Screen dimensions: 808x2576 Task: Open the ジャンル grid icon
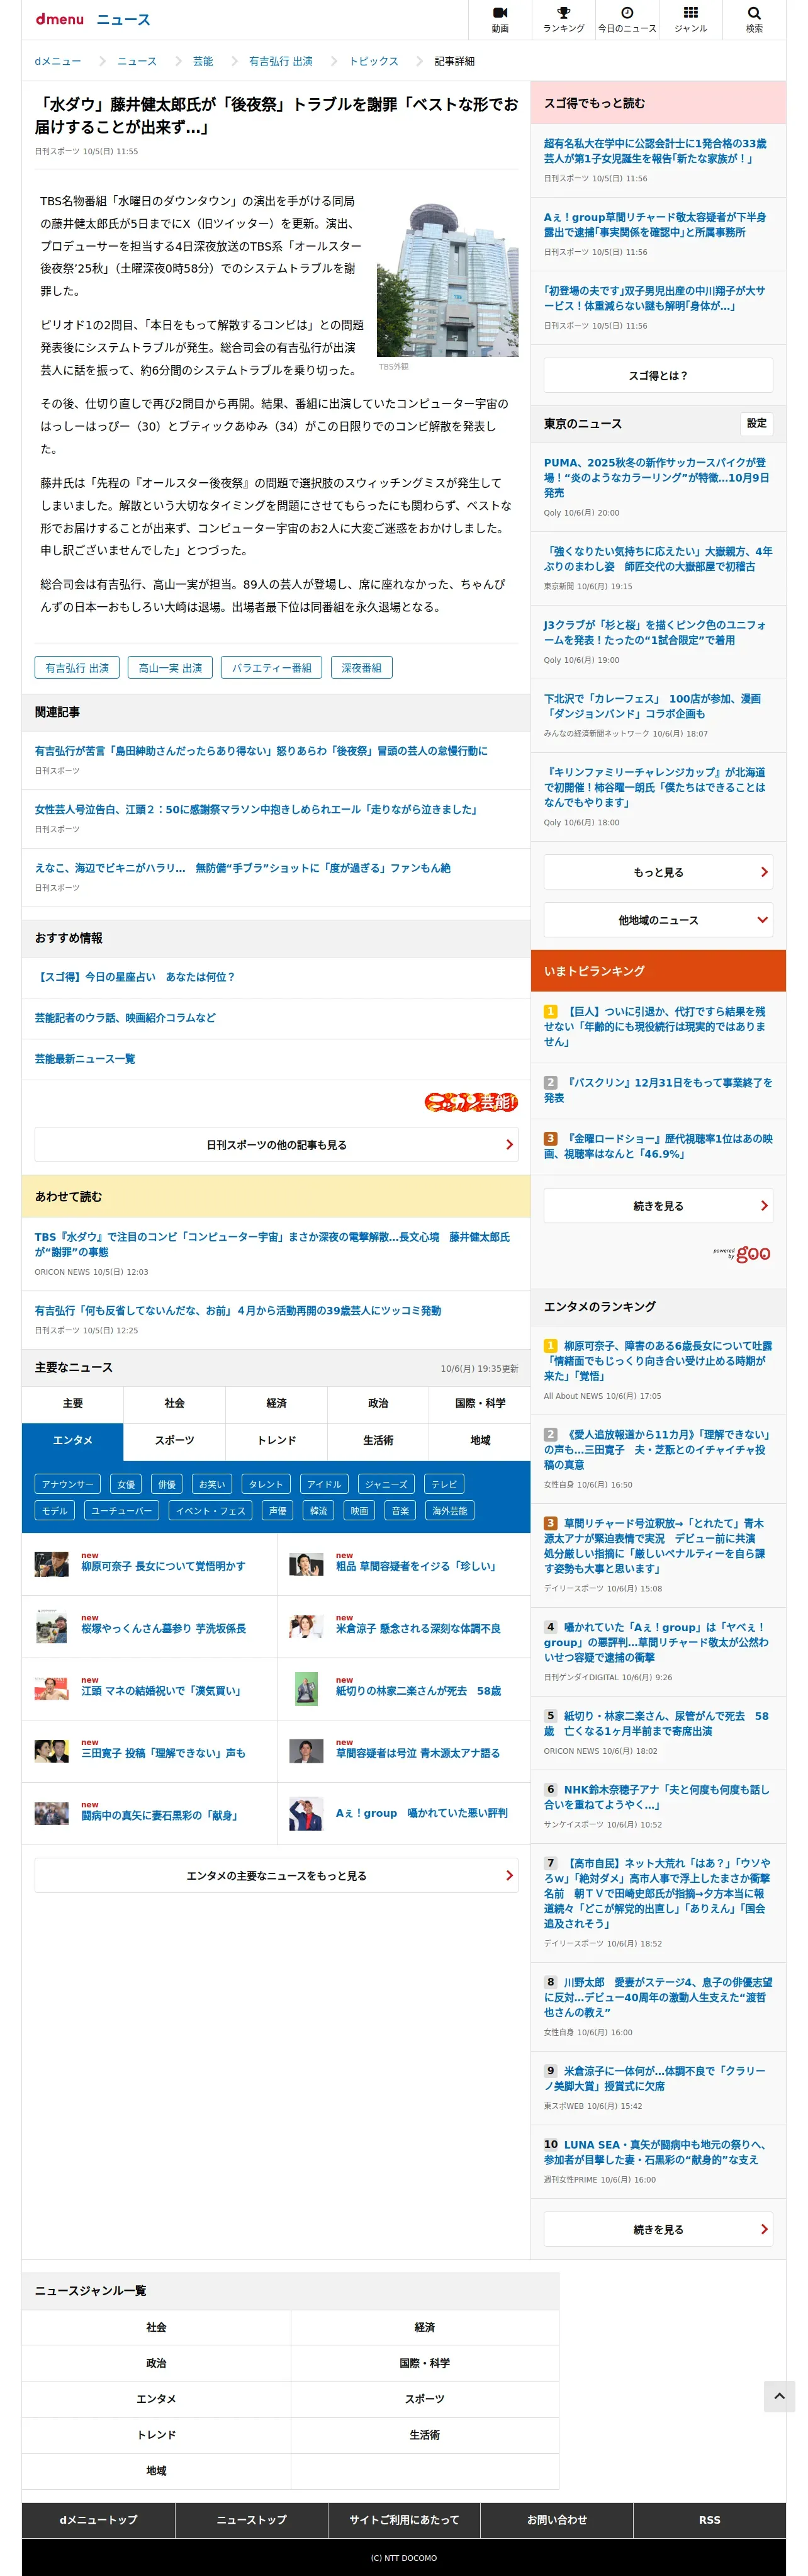click(x=691, y=19)
